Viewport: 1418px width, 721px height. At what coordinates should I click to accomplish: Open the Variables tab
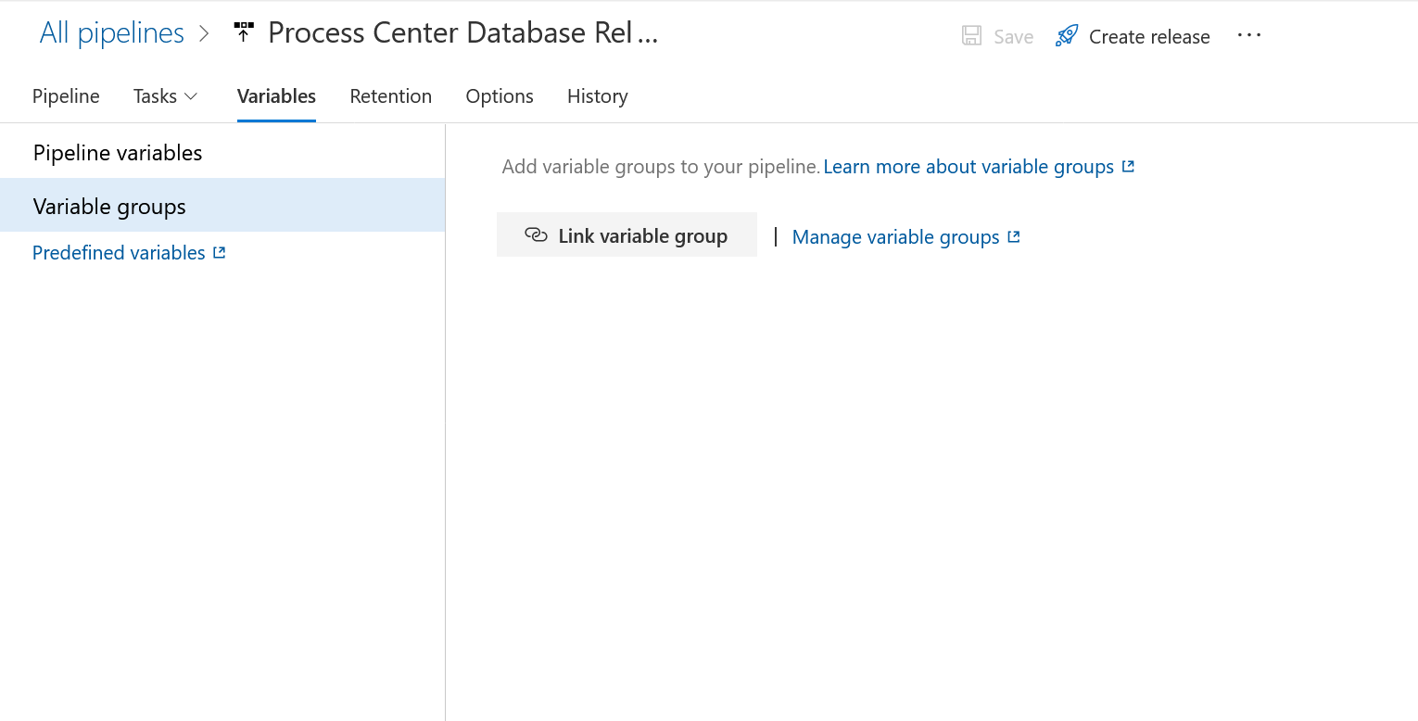[x=276, y=96]
